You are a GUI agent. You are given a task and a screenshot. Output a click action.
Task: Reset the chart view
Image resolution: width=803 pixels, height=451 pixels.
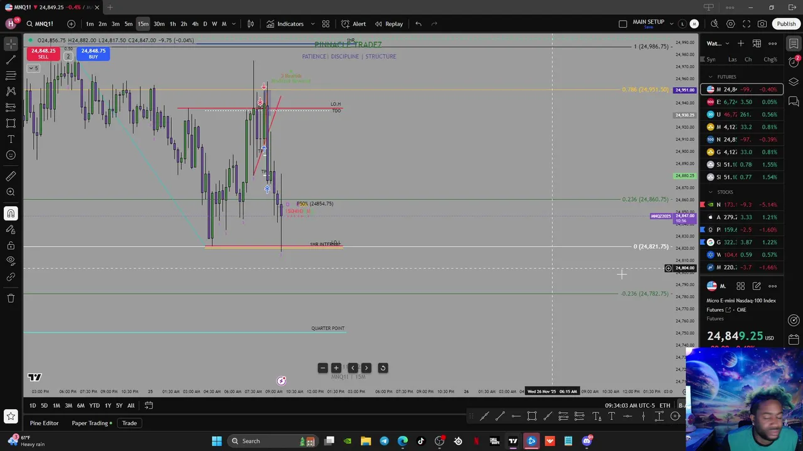tap(383, 368)
